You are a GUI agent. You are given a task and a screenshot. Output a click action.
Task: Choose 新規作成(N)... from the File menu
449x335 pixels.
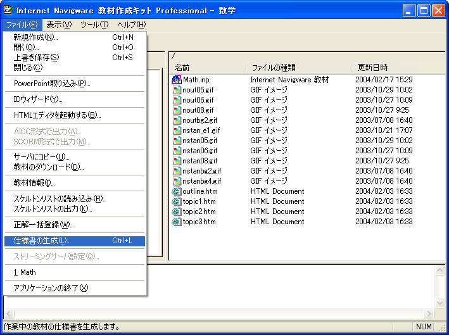point(75,37)
